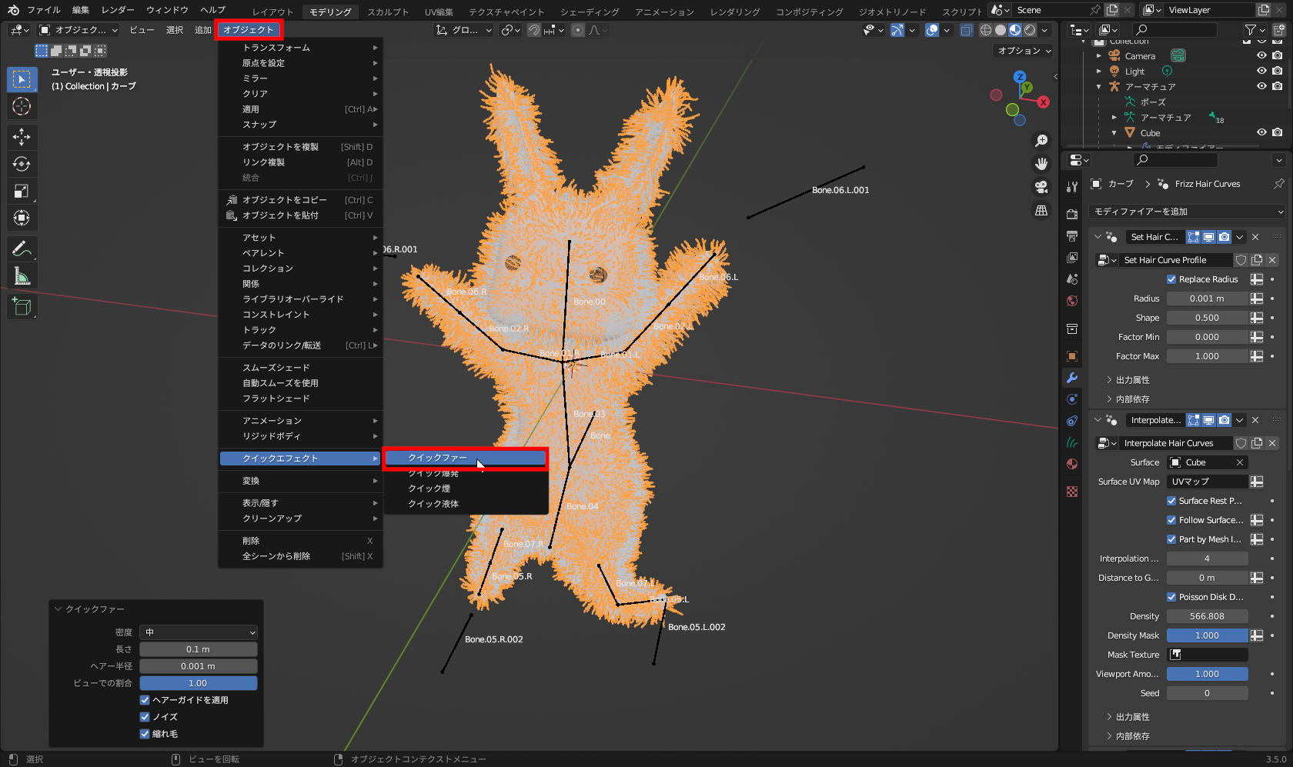The image size is (1293, 767).
Task: Select the Measure tool in the left toolbar
Action: (x=22, y=275)
